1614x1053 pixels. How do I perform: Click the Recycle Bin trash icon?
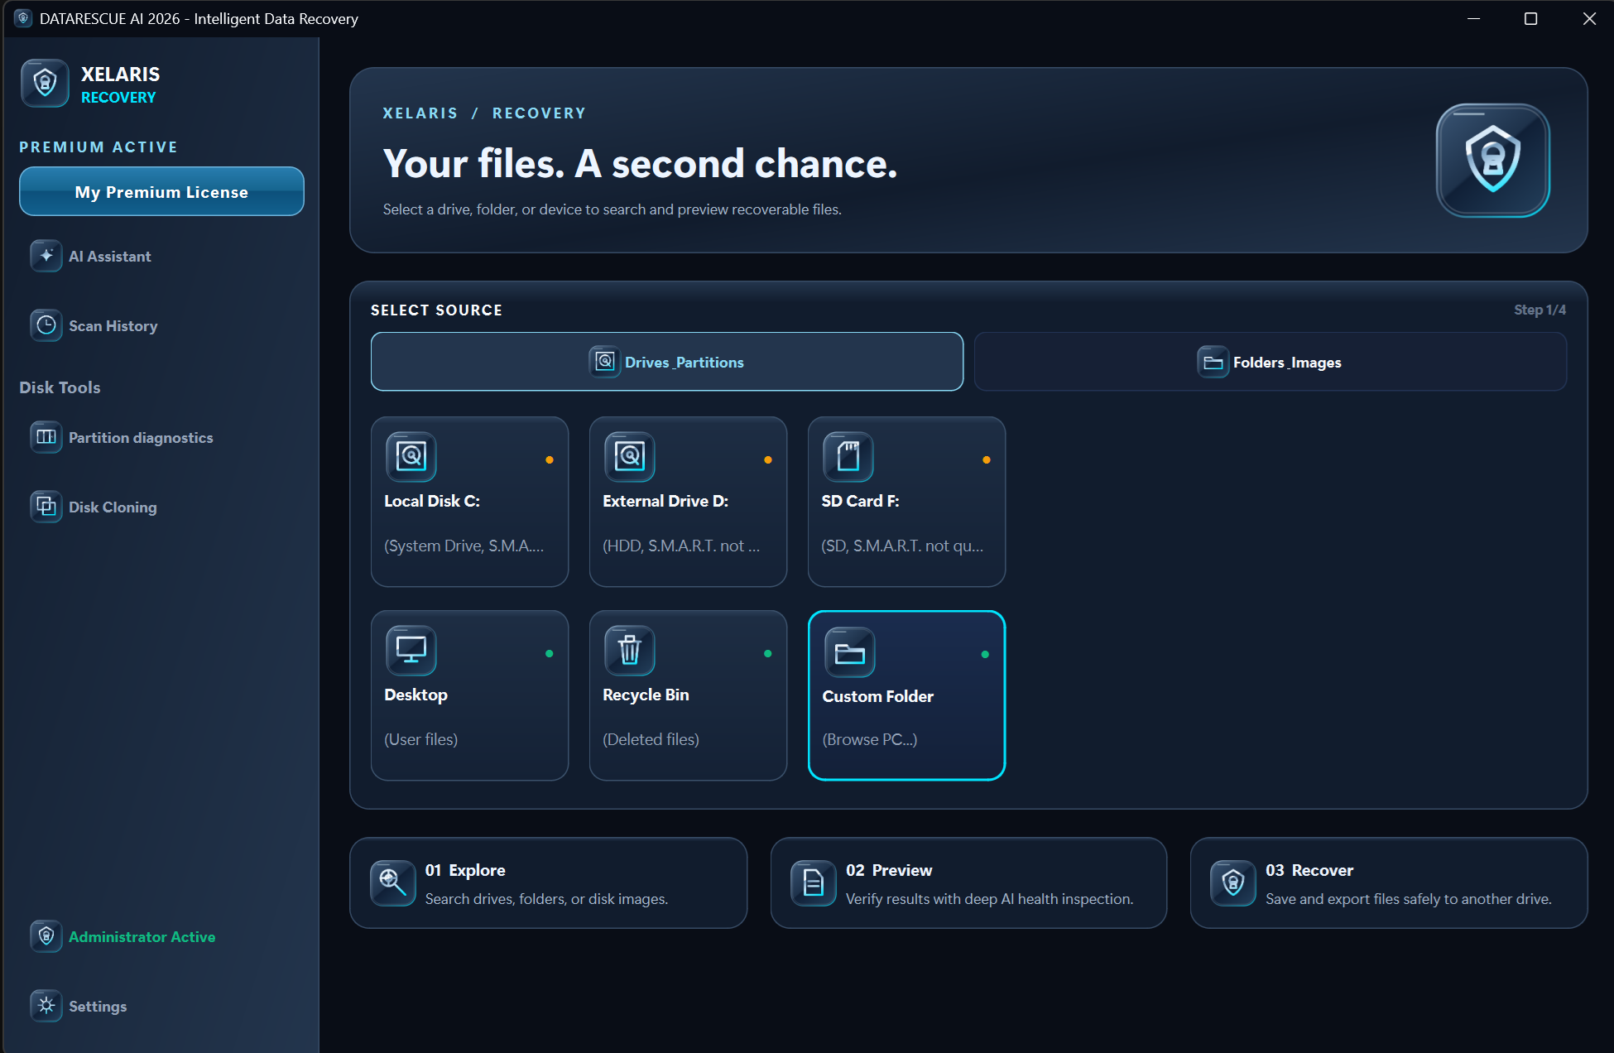pyautogui.click(x=630, y=650)
